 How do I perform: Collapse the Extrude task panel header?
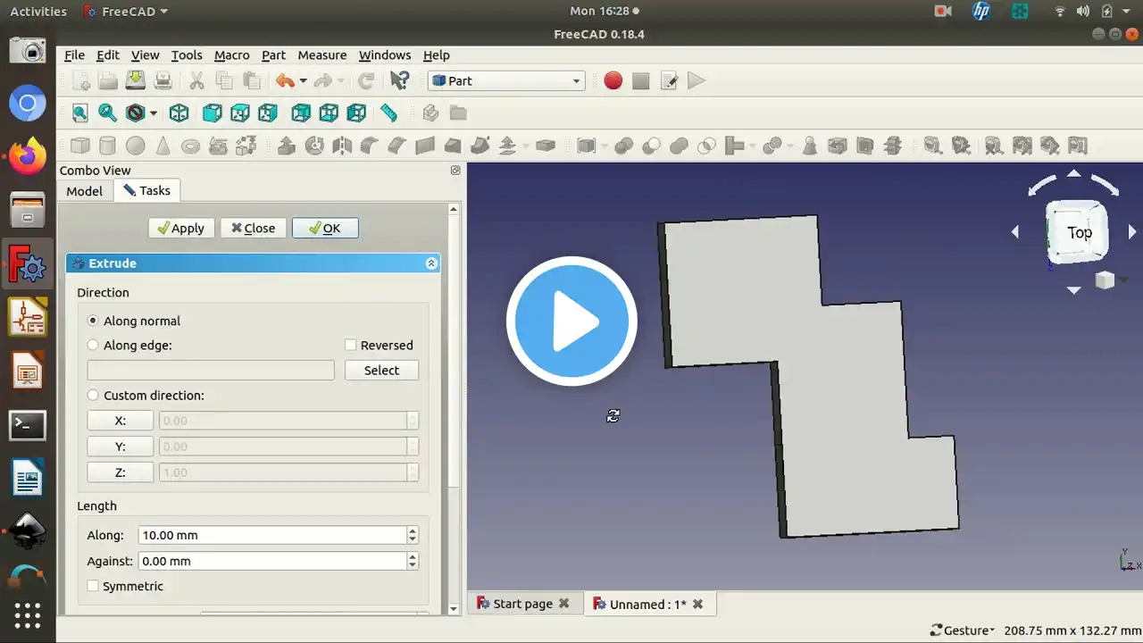(x=431, y=263)
